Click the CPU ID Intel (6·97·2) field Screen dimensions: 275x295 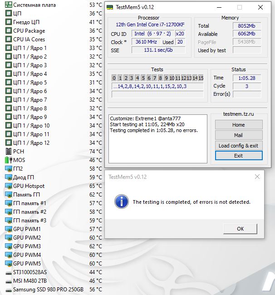(153, 34)
